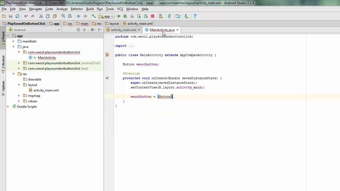Collapse the res folder
The height and width of the screenshot is (191, 340).
pos(13,74)
